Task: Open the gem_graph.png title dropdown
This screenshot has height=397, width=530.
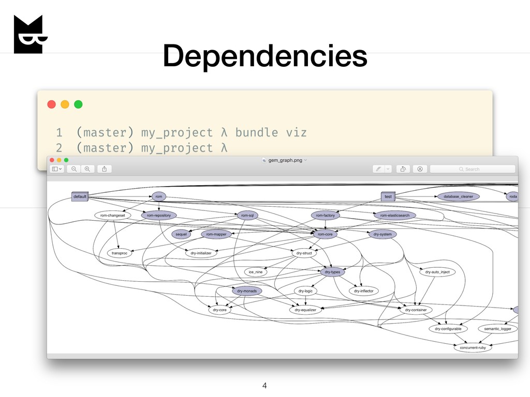Action: (305, 160)
